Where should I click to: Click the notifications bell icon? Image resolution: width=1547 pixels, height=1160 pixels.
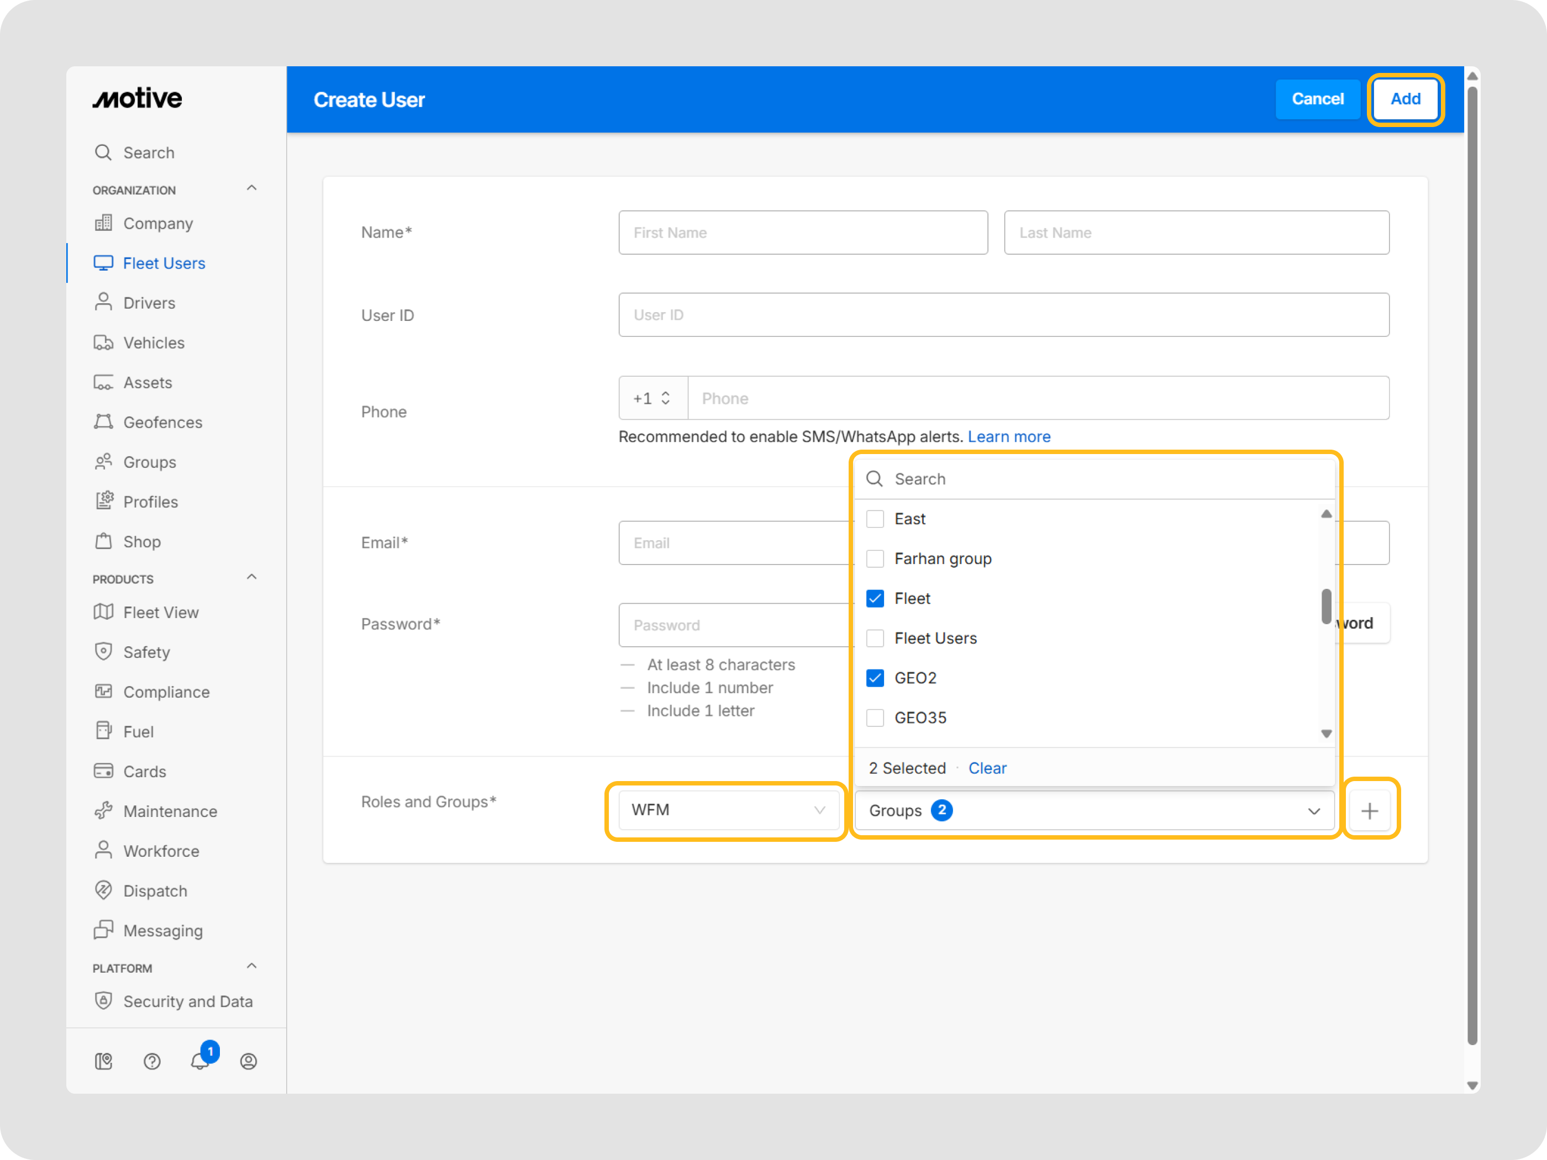[200, 1061]
